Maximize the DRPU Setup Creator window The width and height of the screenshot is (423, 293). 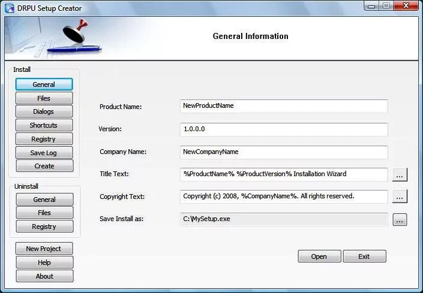(386, 5)
